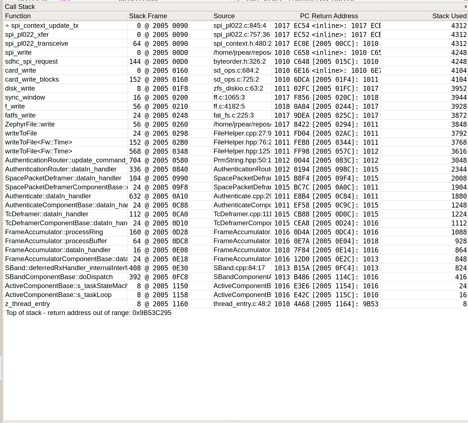Click the top of stack message line
Viewport: 468px width, 423px height.
(x=89, y=313)
